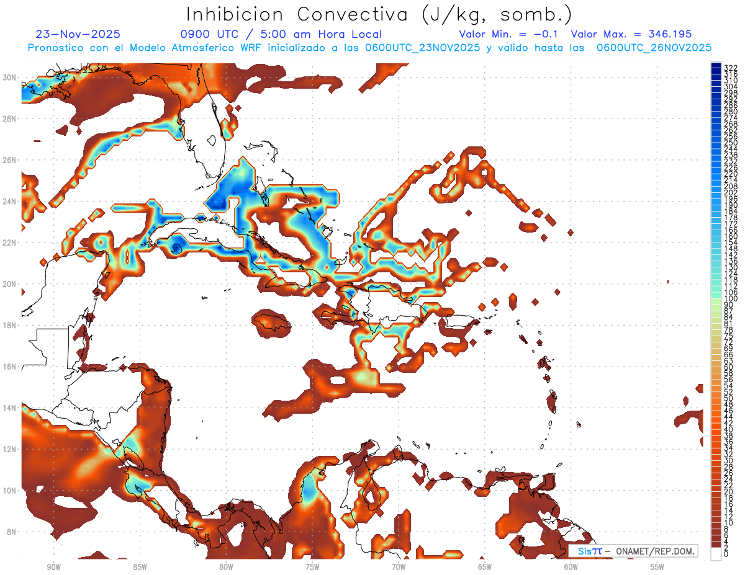The height and width of the screenshot is (575, 745).
Task: Click the '100' colorbar label
Action: tap(730, 299)
